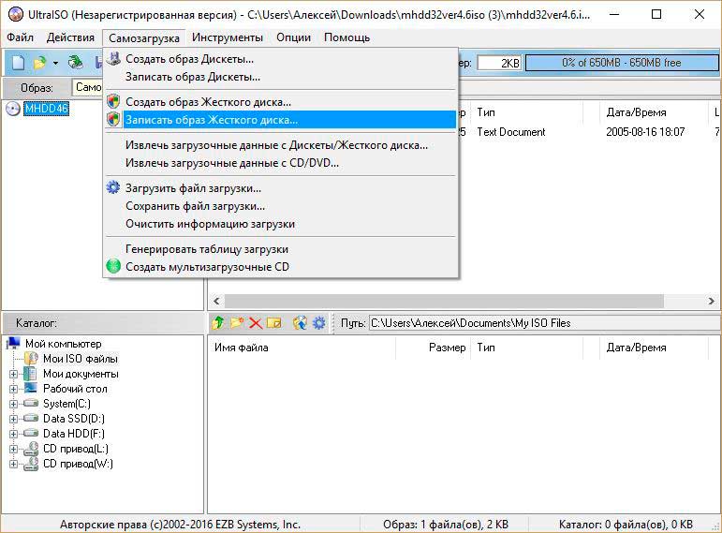Viewport: 722px width, 533px height.
Task: Click the set ISO folder icon
Action: click(x=300, y=323)
